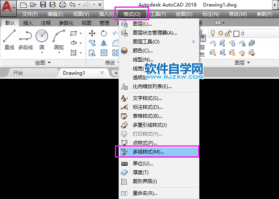279x199 pixels.
Task: Select the Polyline (多段线) tool
Action: coord(25,40)
